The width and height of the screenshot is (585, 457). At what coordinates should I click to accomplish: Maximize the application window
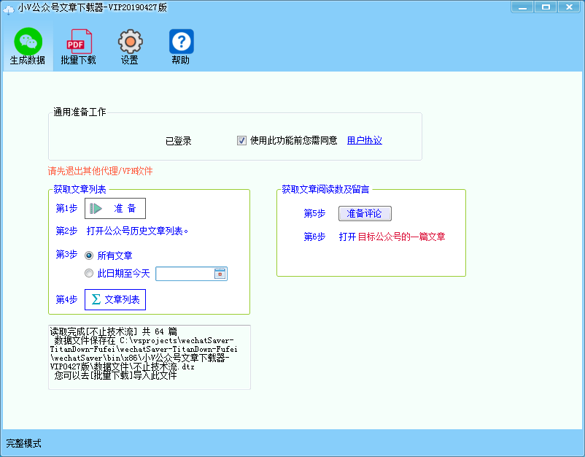(546, 7)
